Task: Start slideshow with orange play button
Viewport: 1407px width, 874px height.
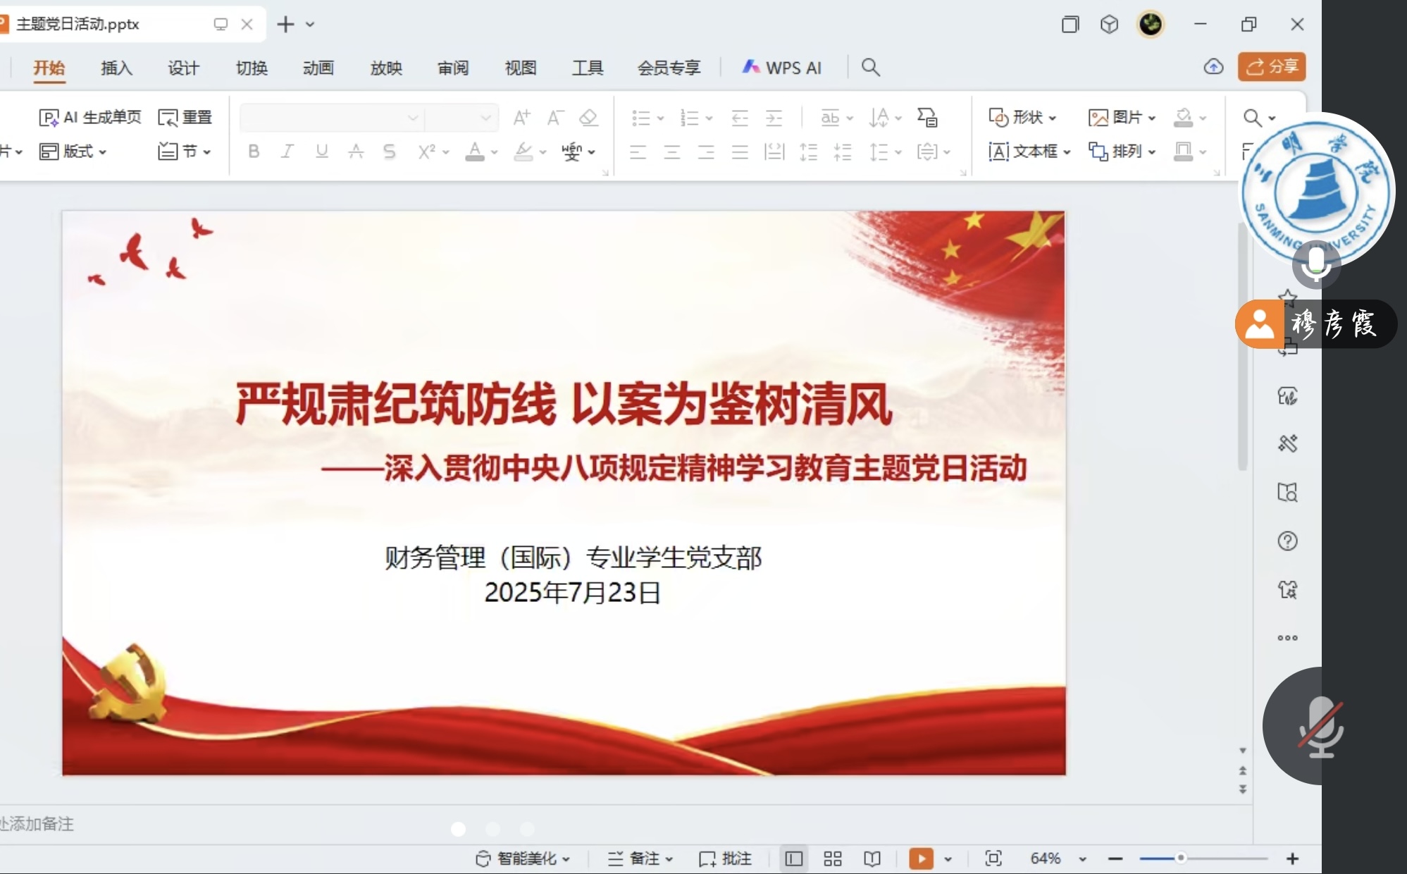Action: (921, 858)
